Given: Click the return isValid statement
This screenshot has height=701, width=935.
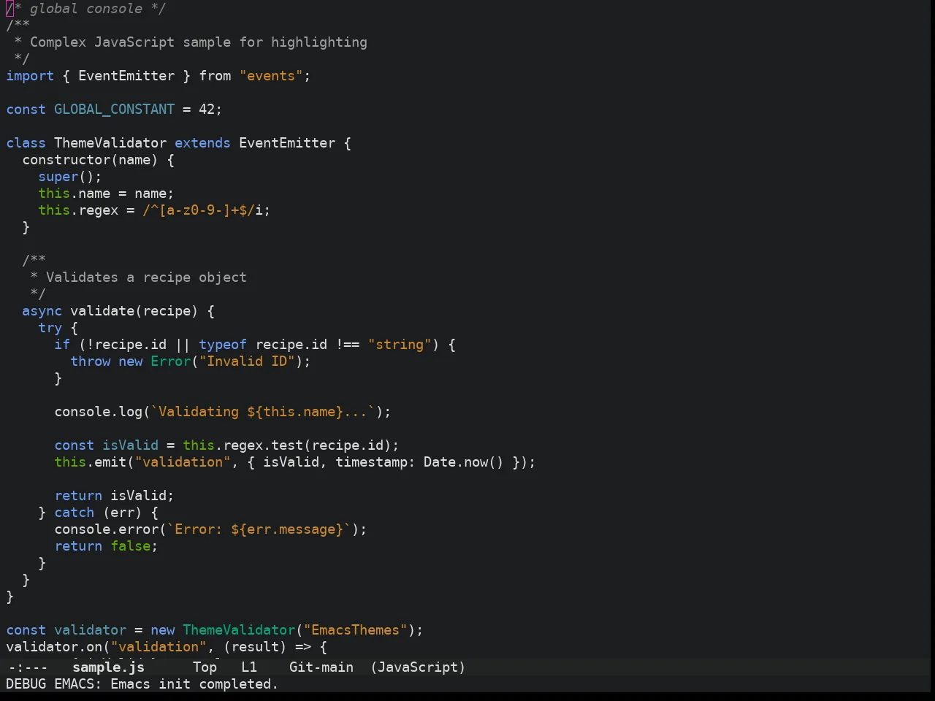Looking at the screenshot, I should click(x=115, y=496).
